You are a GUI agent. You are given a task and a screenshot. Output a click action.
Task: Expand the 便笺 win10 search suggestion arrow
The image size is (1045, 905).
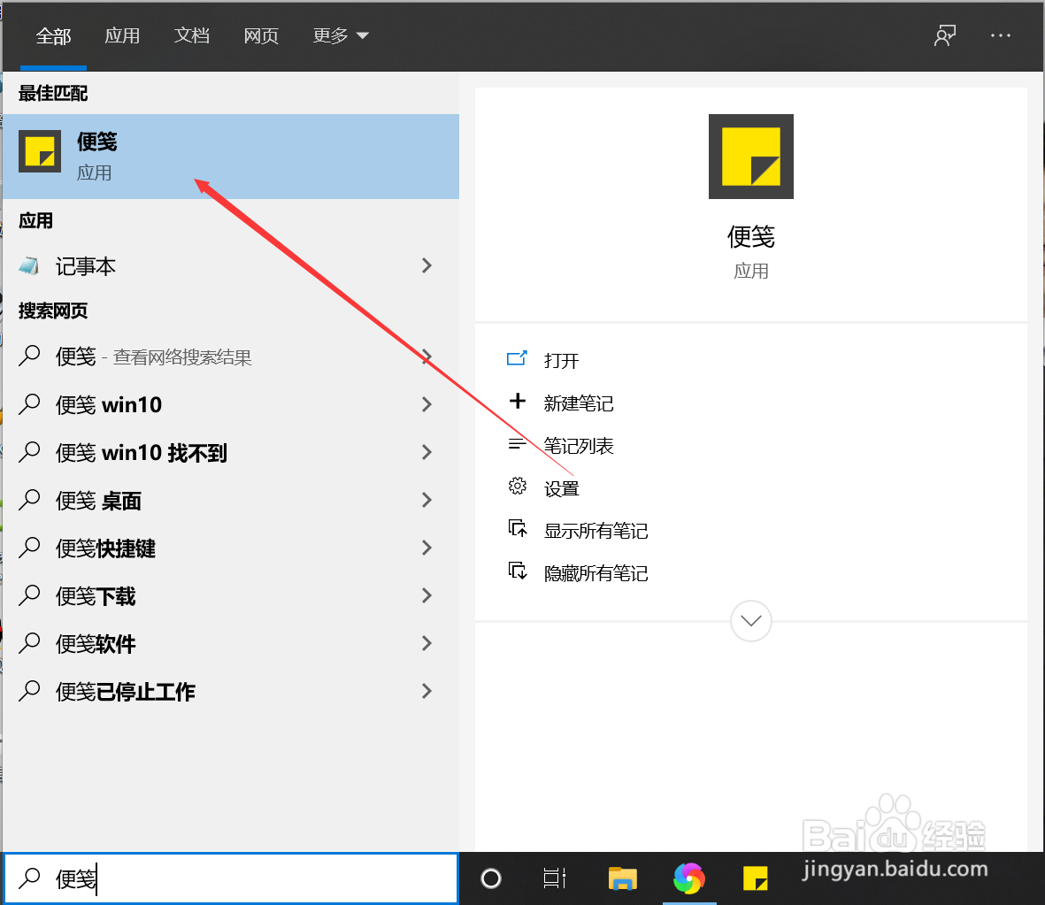(427, 404)
